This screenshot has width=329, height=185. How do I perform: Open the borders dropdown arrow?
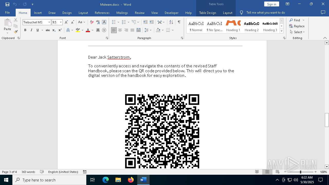coord(173,30)
